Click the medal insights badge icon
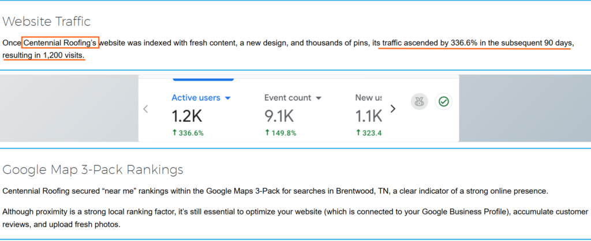Image resolution: width=591 pixels, height=241 pixels. pyautogui.click(x=419, y=102)
